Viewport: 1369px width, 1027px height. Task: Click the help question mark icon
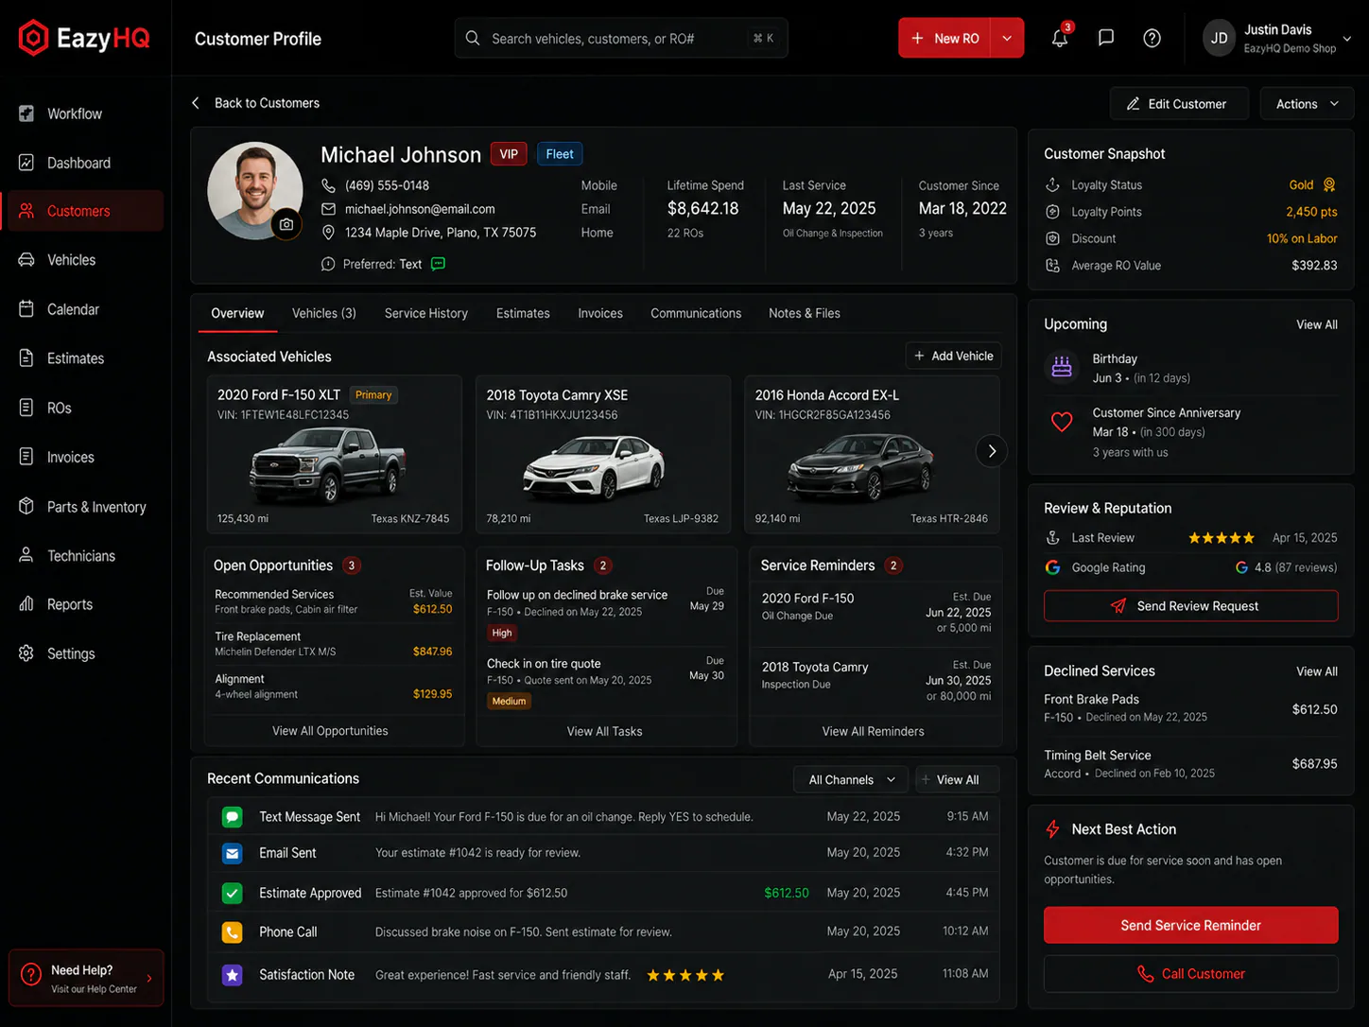pyautogui.click(x=1152, y=39)
